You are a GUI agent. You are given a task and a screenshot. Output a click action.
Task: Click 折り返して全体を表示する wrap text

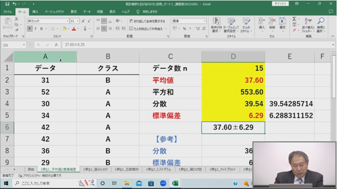[x=147, y=21]
